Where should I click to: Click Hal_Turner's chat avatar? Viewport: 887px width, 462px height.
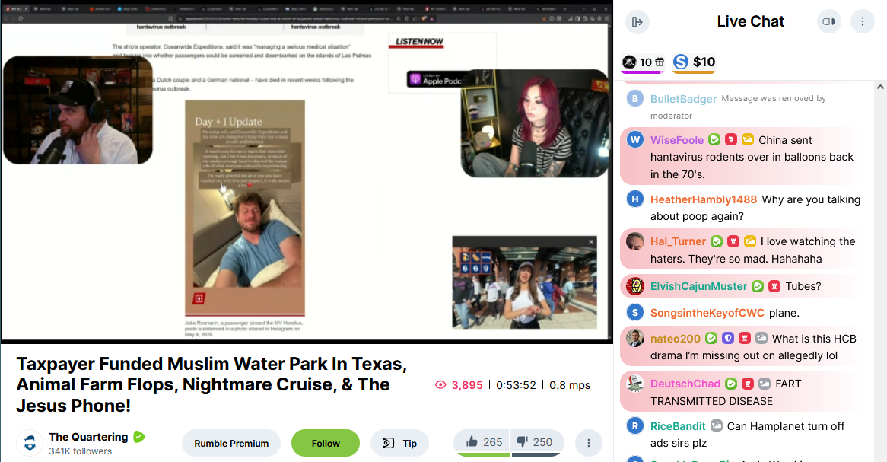[x=635, y=241]
